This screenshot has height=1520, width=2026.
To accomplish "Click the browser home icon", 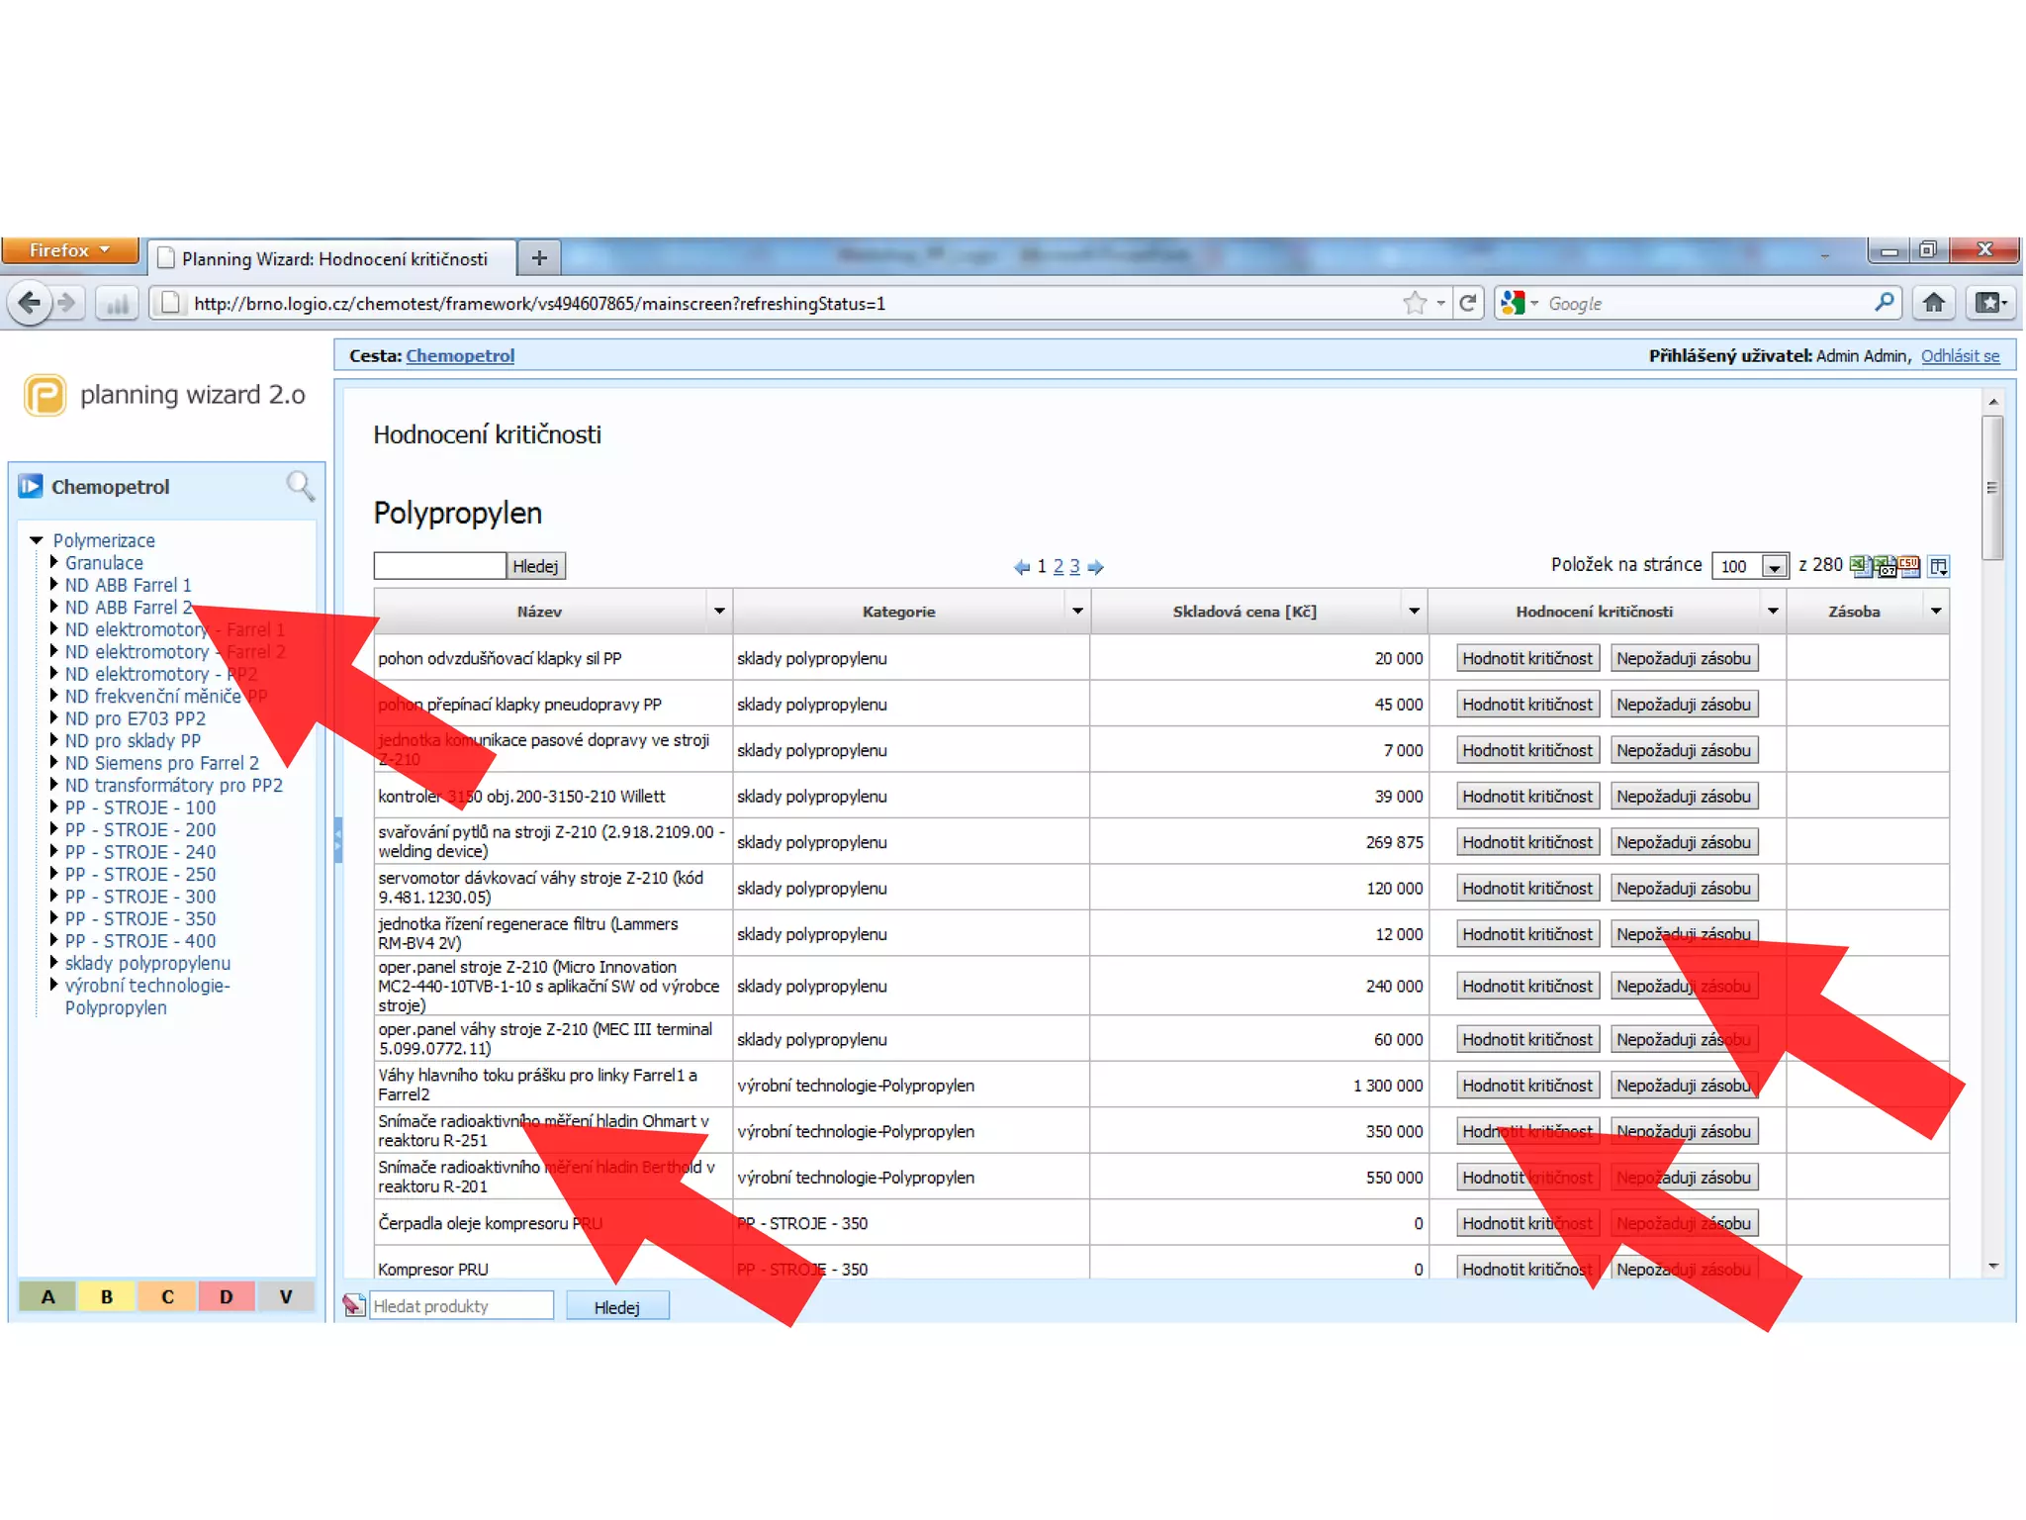I will 1934,303.
